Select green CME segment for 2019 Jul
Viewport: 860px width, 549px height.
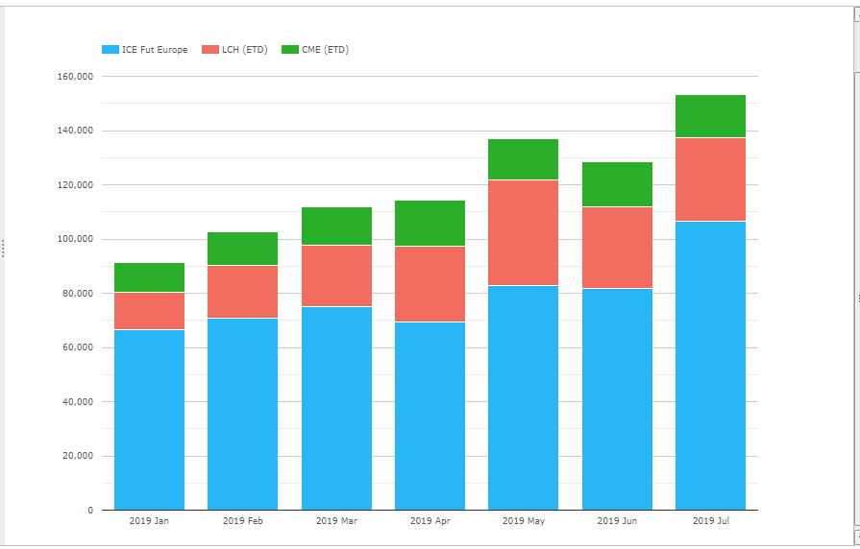[710, 116]
